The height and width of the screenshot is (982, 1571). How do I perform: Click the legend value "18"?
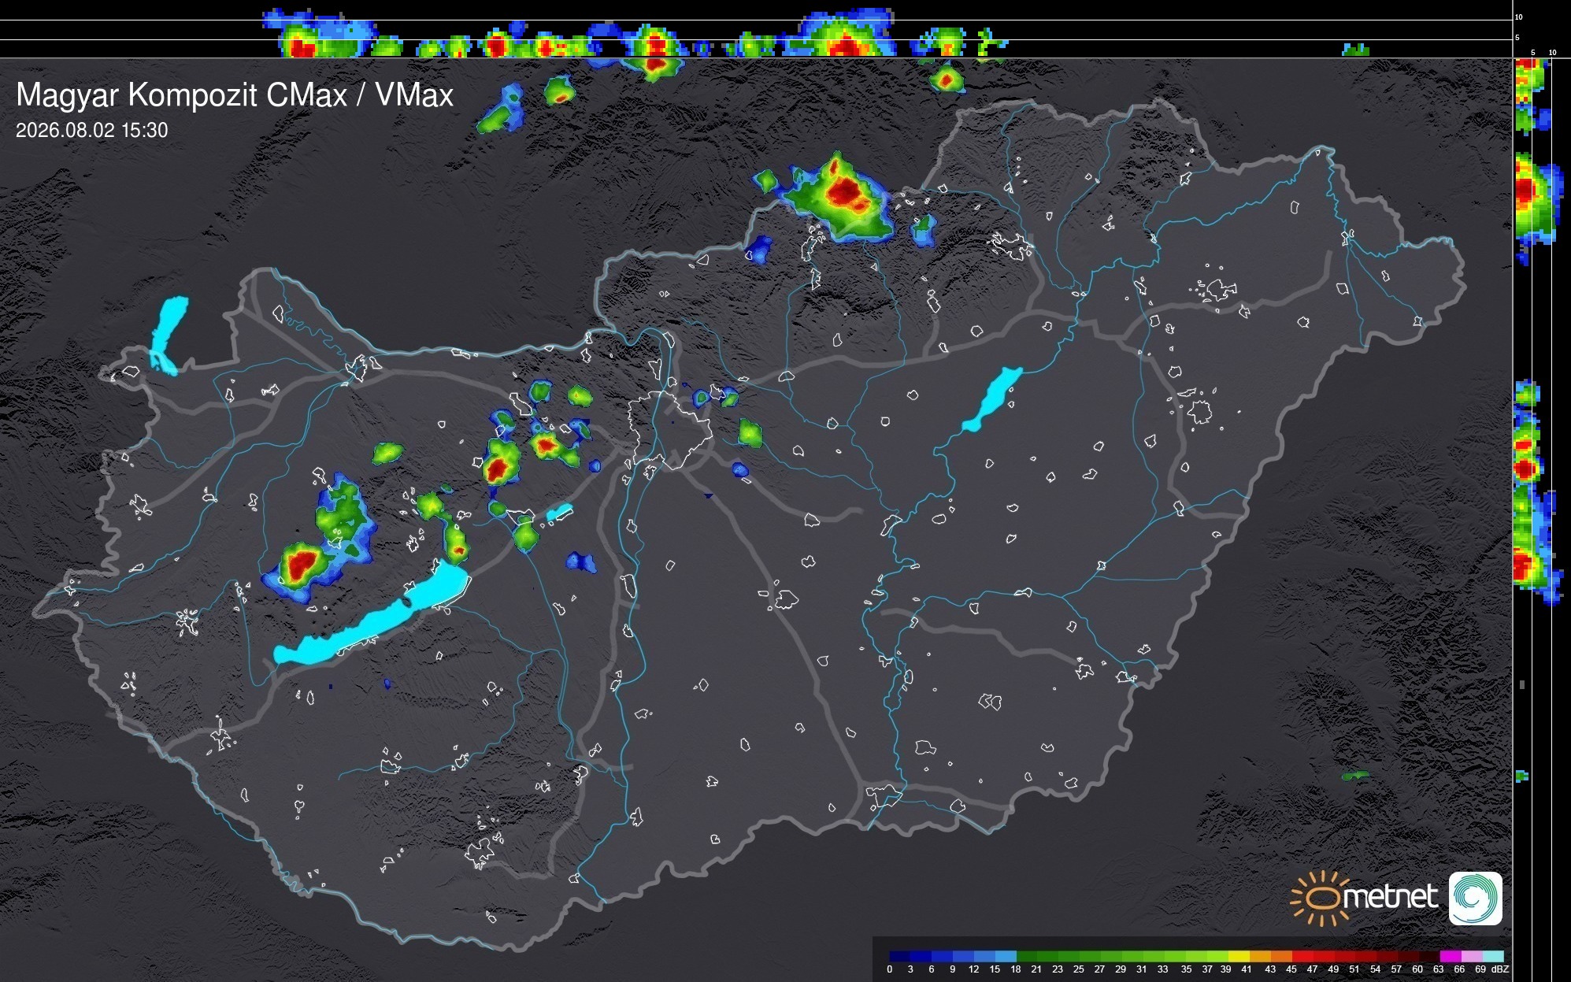pyautogui.click(x=1016, y=969)
